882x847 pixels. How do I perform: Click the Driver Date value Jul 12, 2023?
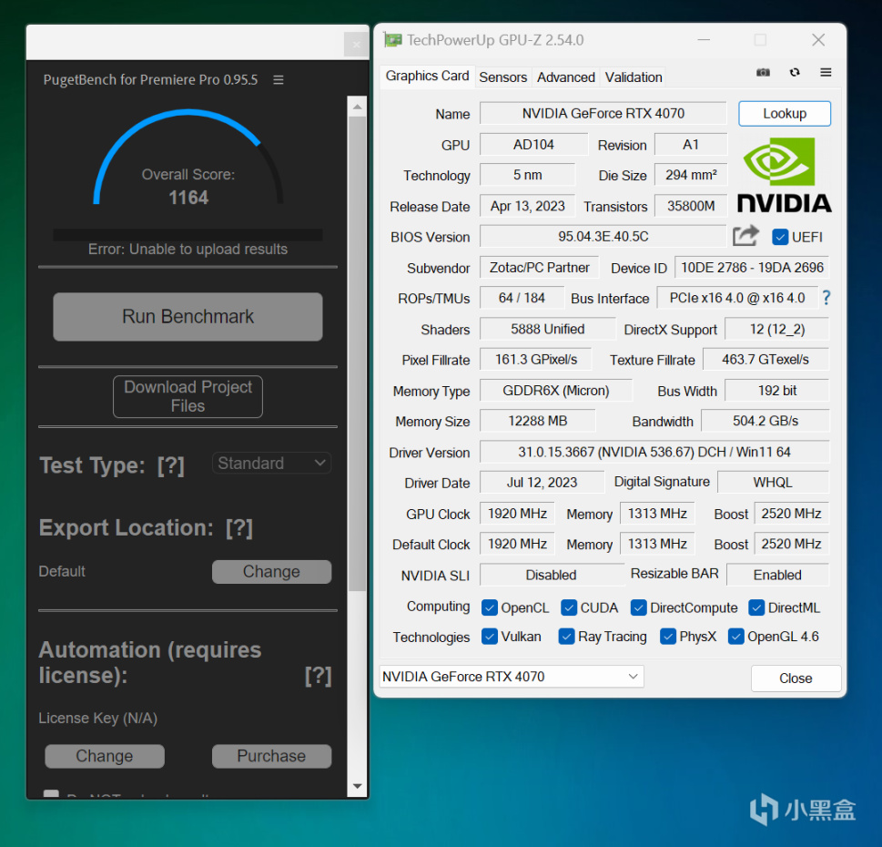542,483
